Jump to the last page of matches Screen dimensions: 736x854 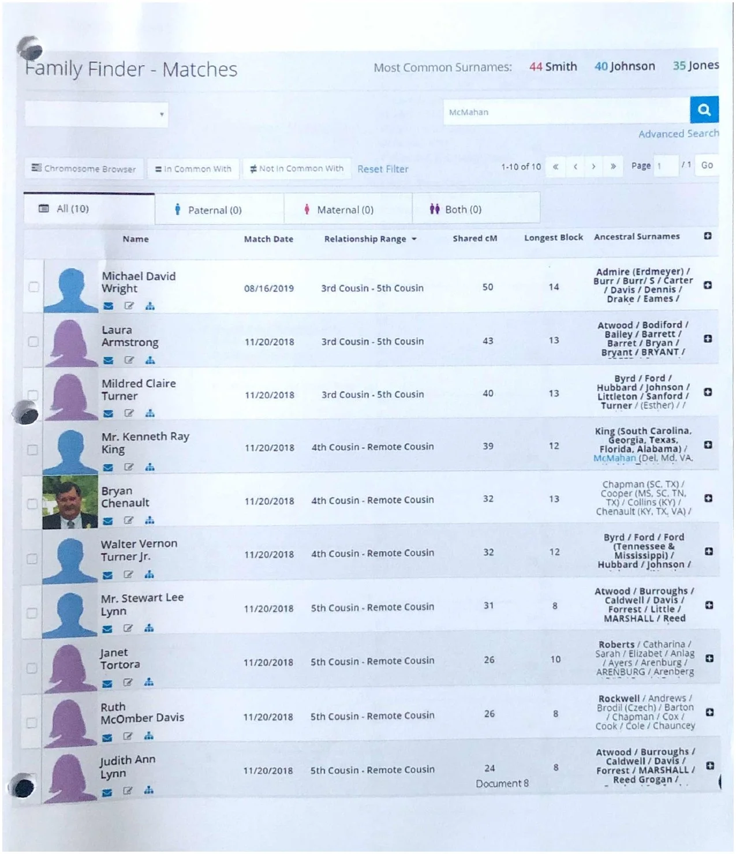coord(613,167)
